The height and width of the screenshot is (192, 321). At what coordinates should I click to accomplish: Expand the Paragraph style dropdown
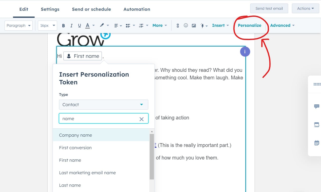click(x=19, y=26)
